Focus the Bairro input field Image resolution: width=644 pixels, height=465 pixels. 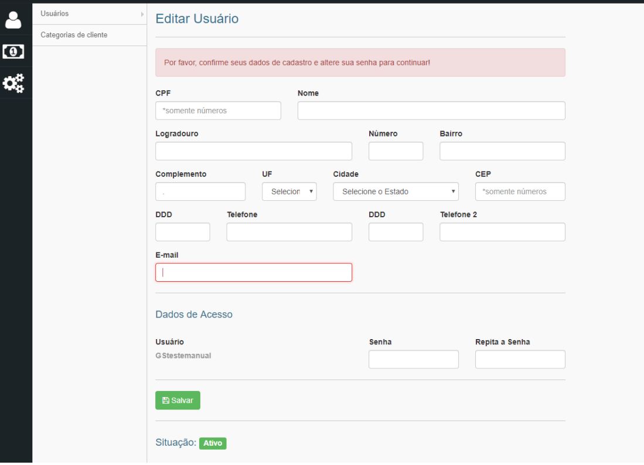pos(502,151)
